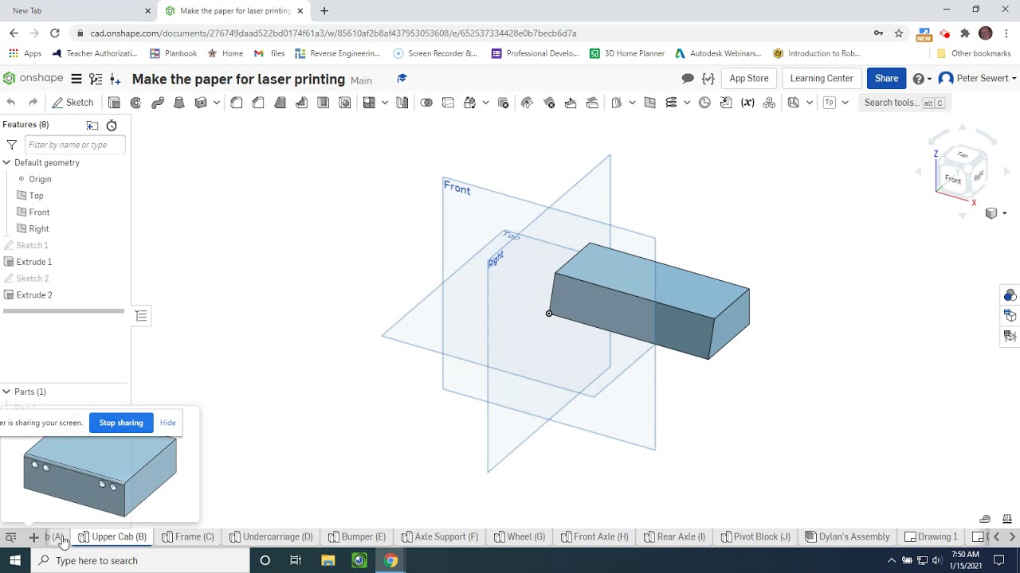Select the Sweep tool
This screenshot has height=573, width=1020.
point(158,103)
